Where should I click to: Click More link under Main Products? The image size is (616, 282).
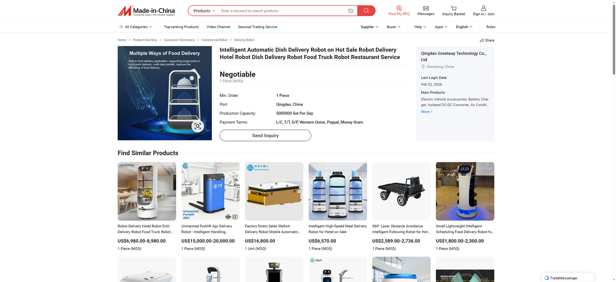tap(427, 112)
